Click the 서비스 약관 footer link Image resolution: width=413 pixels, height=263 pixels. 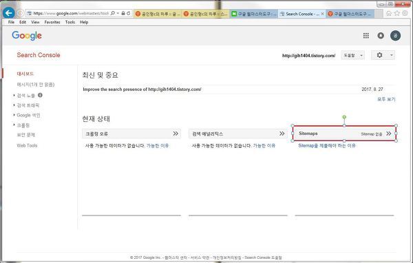(x=200, y=257)
